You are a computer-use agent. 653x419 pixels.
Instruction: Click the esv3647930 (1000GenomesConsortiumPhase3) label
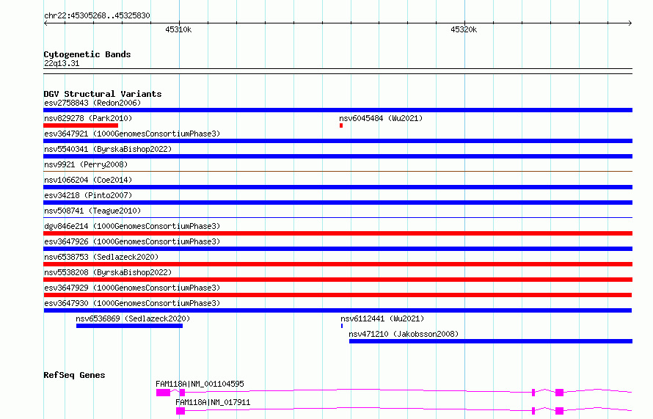pyautogui.click(x=132, y=303)
